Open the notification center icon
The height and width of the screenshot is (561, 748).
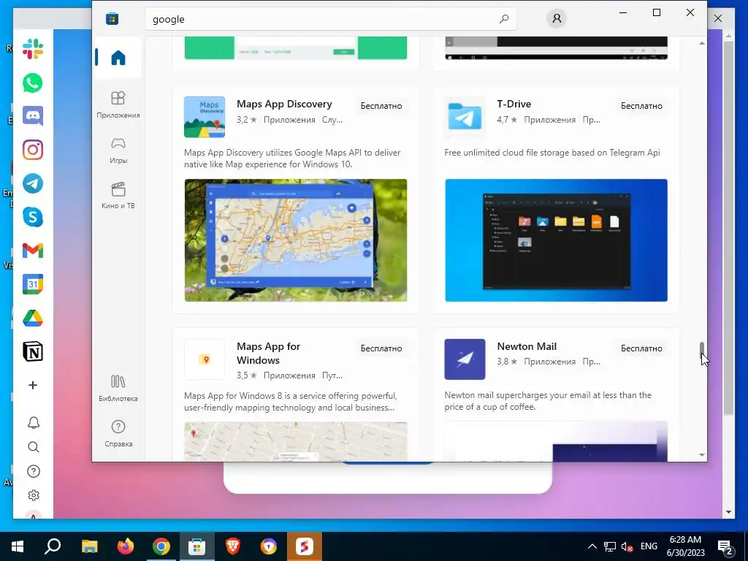pos(725,547)
